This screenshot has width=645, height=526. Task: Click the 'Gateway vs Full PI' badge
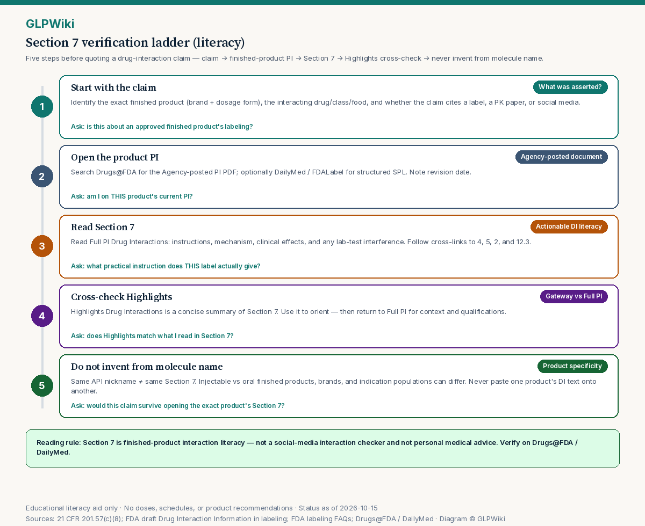tap(574, 296)
